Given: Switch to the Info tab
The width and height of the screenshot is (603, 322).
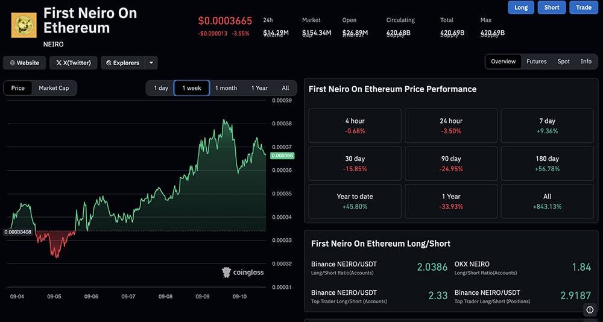Looking at the screenshot, I should [586, 62].
